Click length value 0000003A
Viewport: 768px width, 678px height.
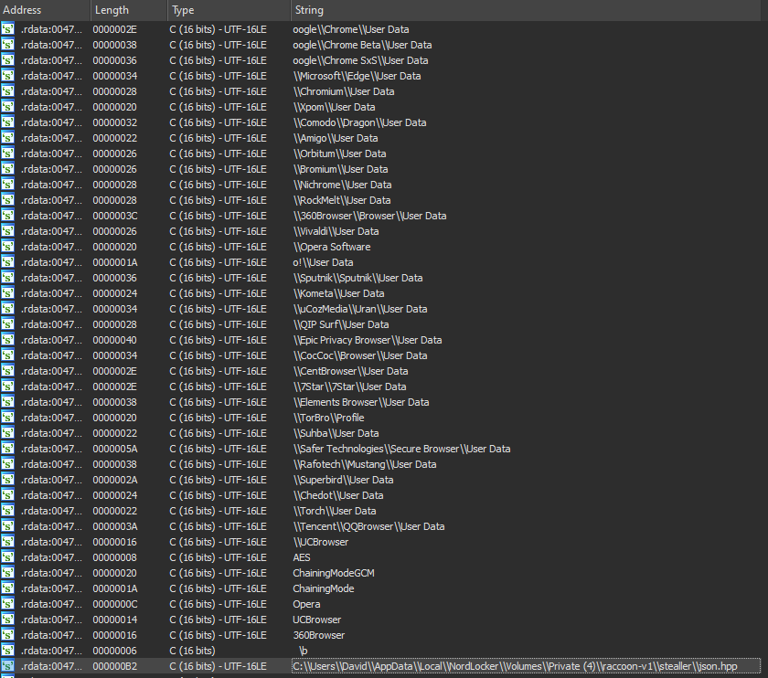[x=115, y=526]
